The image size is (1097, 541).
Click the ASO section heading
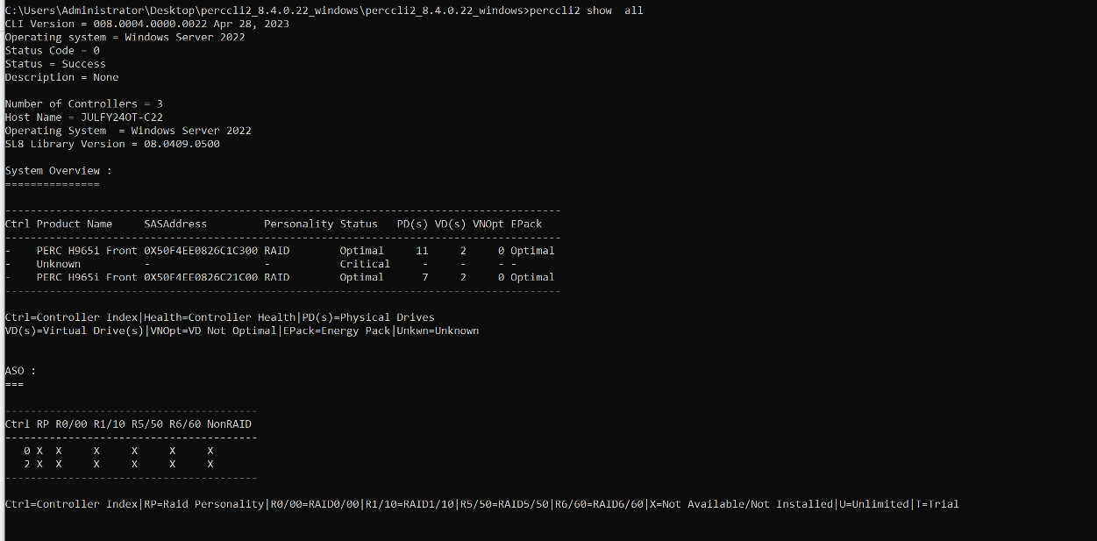tap(20, 371)
